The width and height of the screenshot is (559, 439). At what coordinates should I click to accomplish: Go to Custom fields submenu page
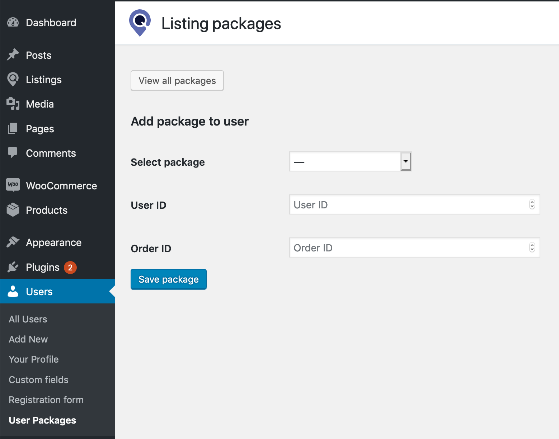(x=39, y=380)
